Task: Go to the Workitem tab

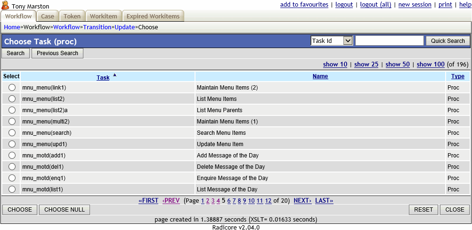Action: tap(104, 16)
